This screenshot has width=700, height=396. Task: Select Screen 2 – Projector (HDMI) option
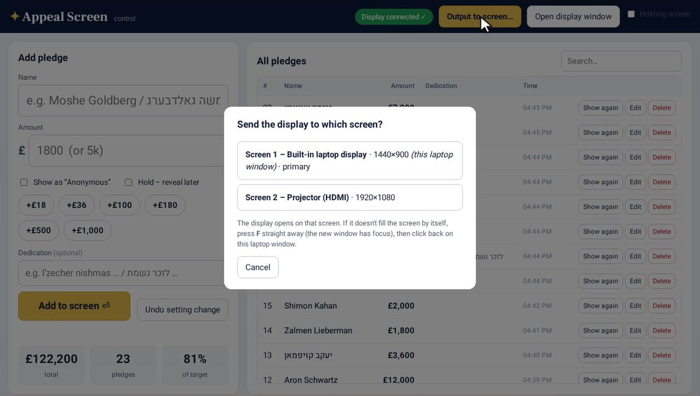click(350, 197)
